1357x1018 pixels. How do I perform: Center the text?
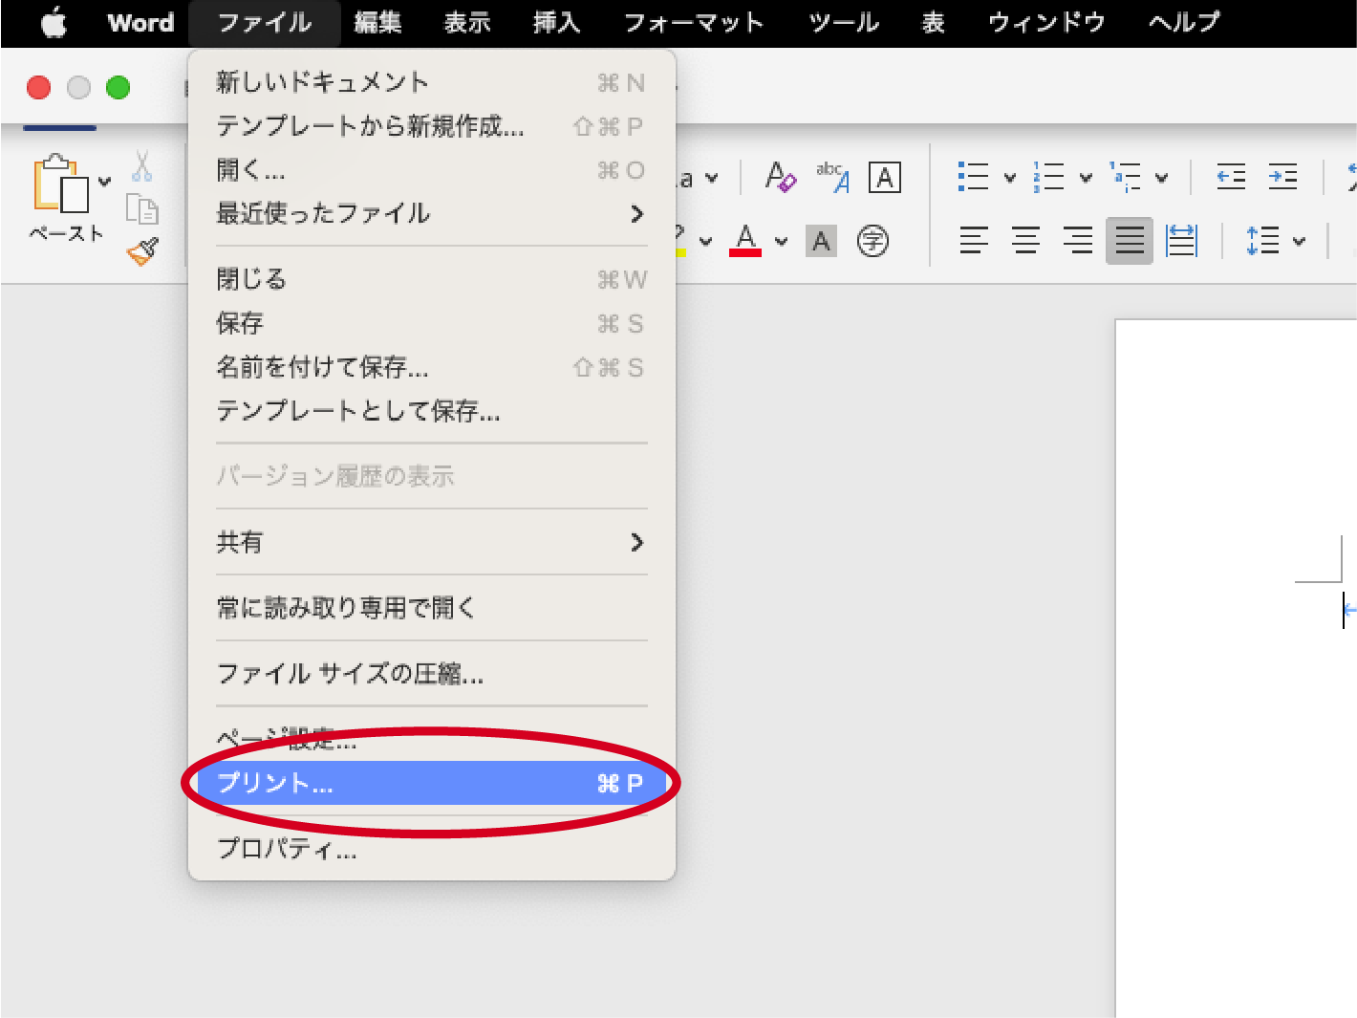tap(1025, 240)
